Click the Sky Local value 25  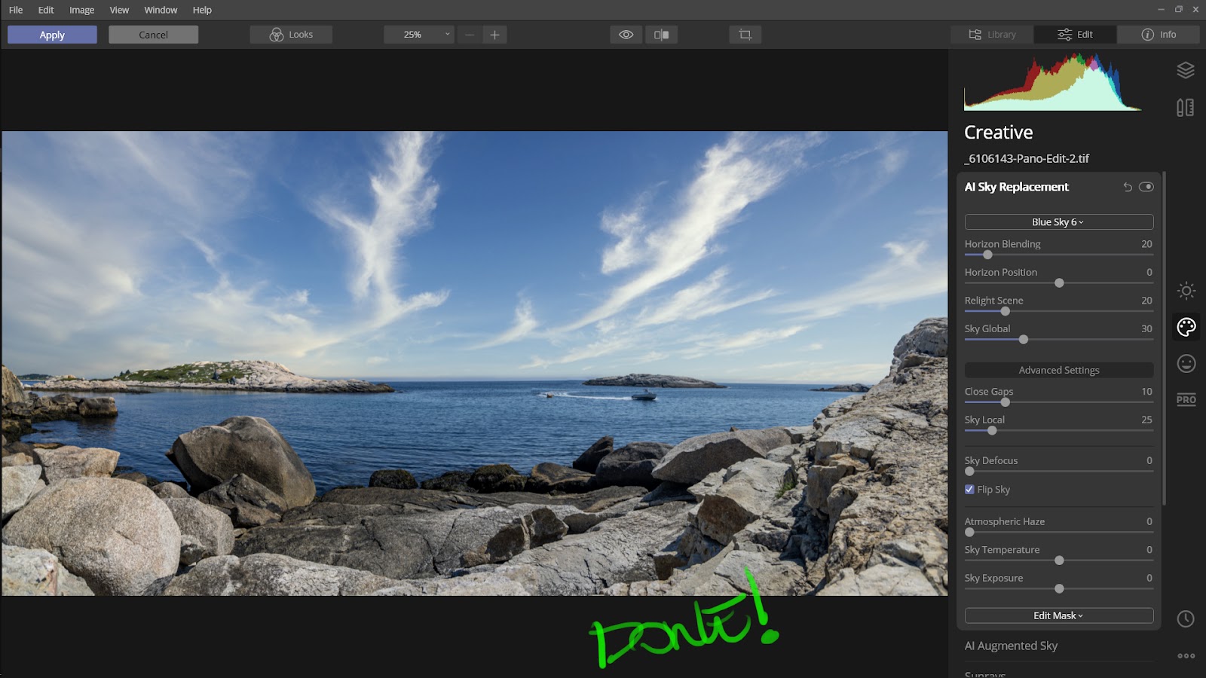pos(1146,420)
